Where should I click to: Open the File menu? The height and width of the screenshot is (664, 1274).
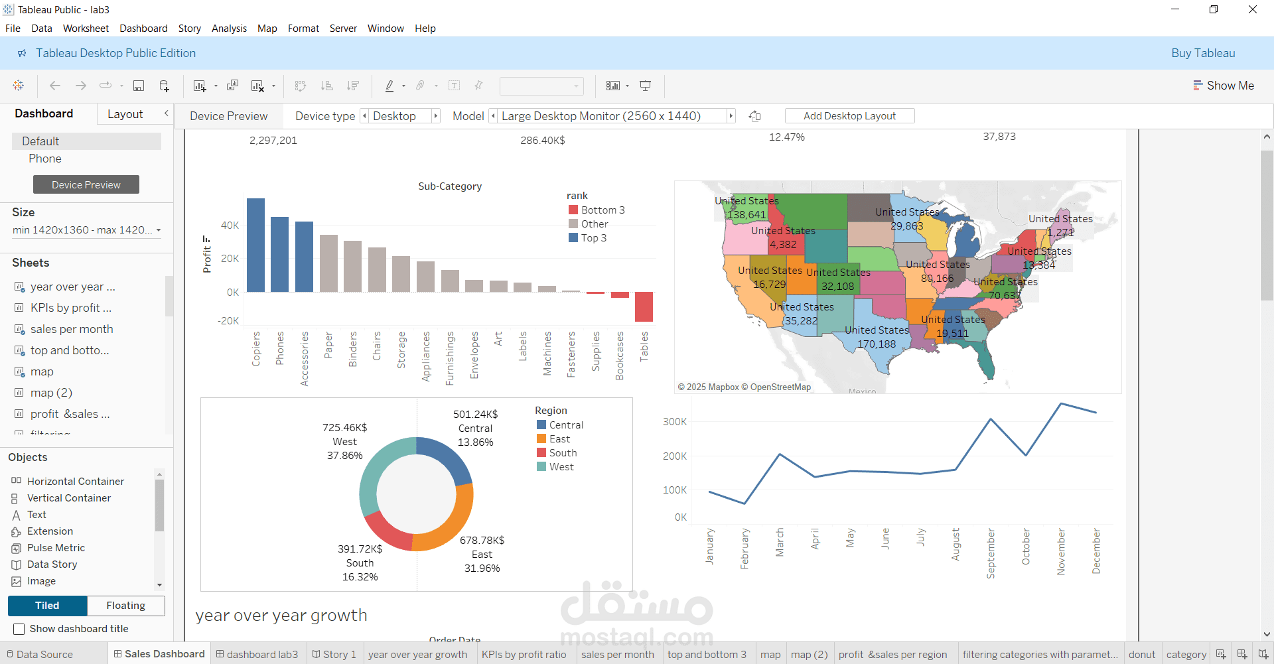[x=13, y=29]
